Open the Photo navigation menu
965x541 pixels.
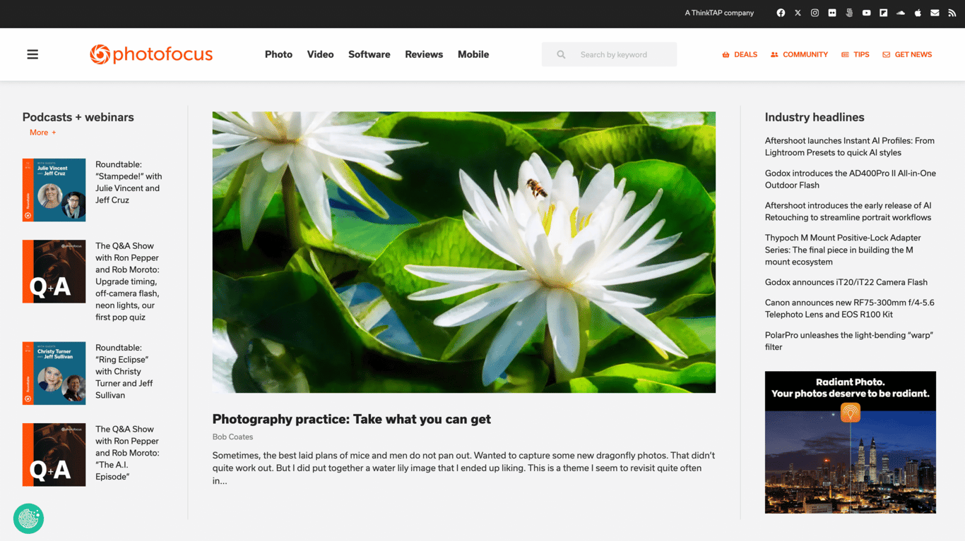click(x=278, y=54)
